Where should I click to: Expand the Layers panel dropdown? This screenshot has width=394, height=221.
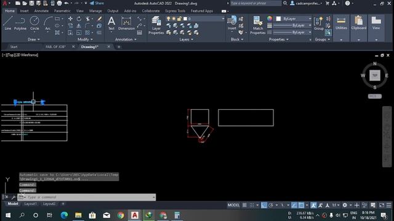(x=186, y=39)
